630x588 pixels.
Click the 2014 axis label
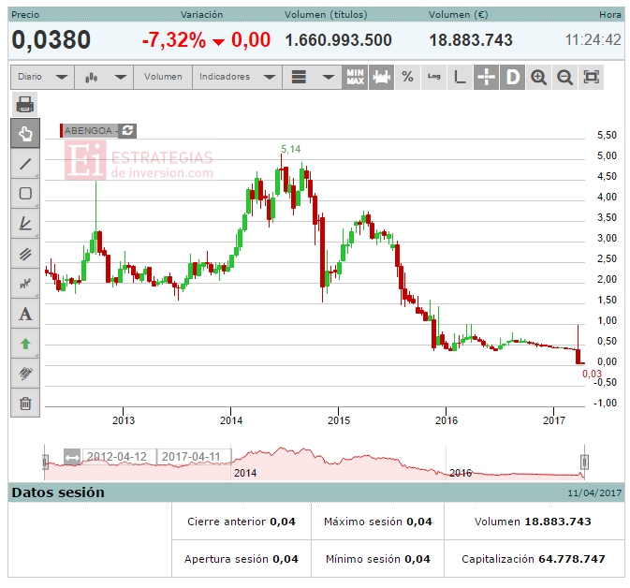point(231,420)
